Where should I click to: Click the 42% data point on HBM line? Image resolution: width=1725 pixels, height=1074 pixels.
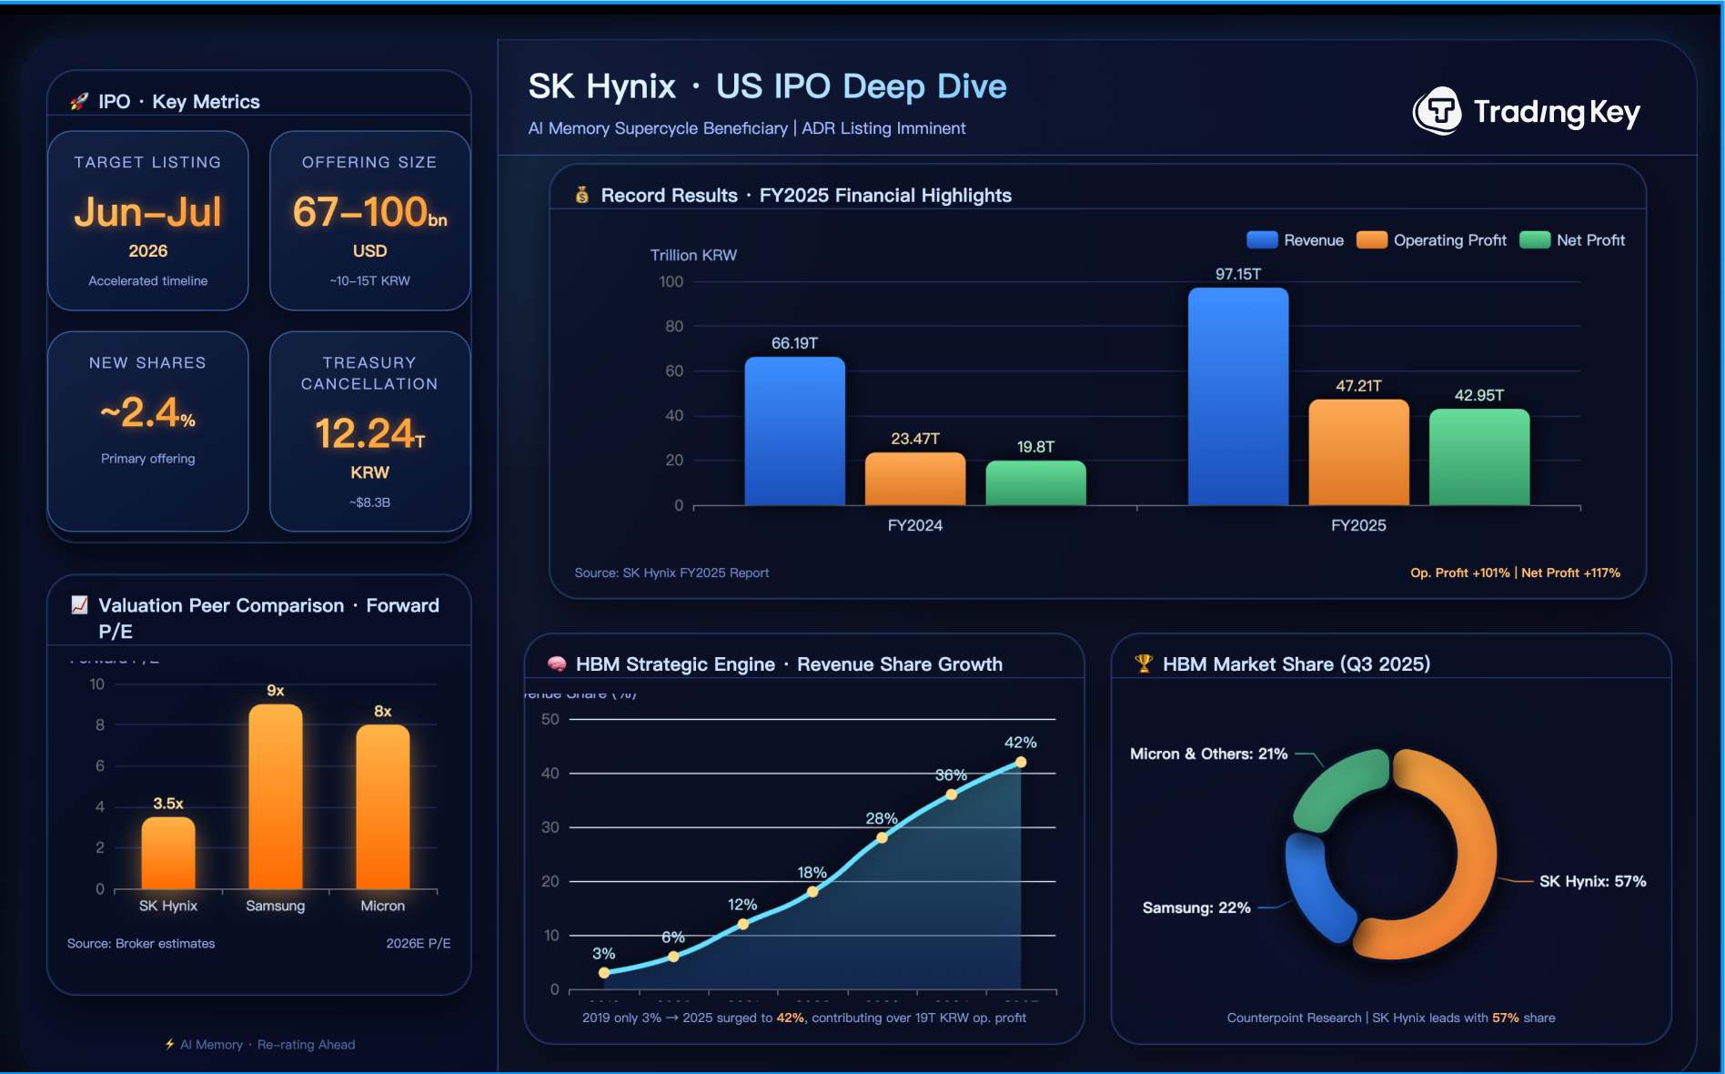(x=1021, y=763)
